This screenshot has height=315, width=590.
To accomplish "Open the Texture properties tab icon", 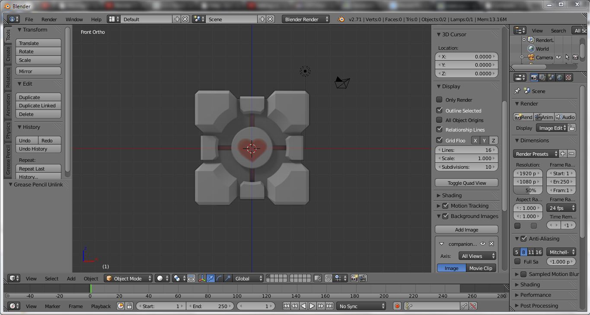I will coord(568,77).
